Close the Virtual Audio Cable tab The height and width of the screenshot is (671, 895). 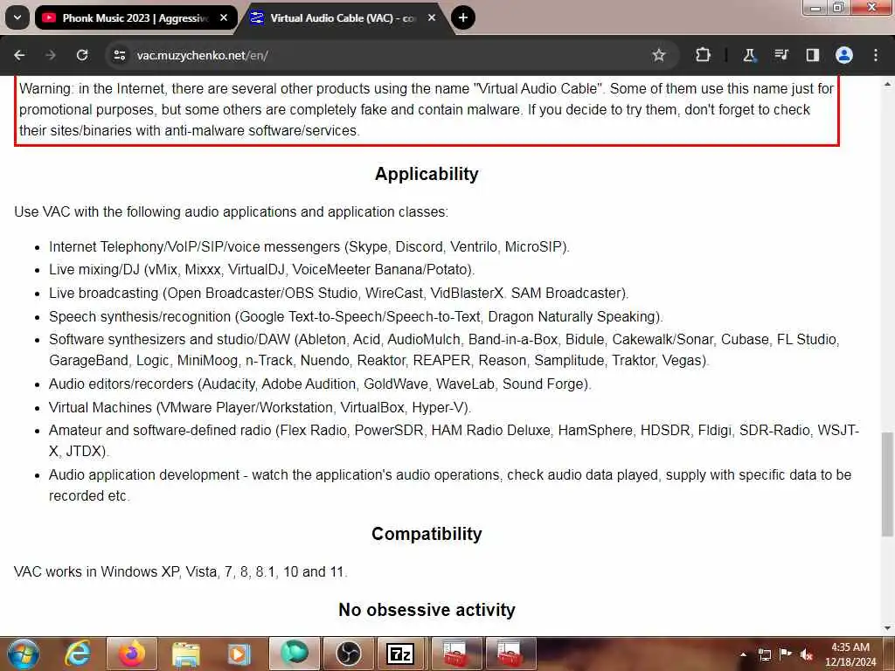432,17
